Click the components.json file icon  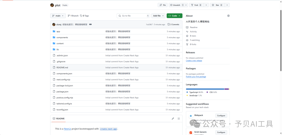pos(54,73)
